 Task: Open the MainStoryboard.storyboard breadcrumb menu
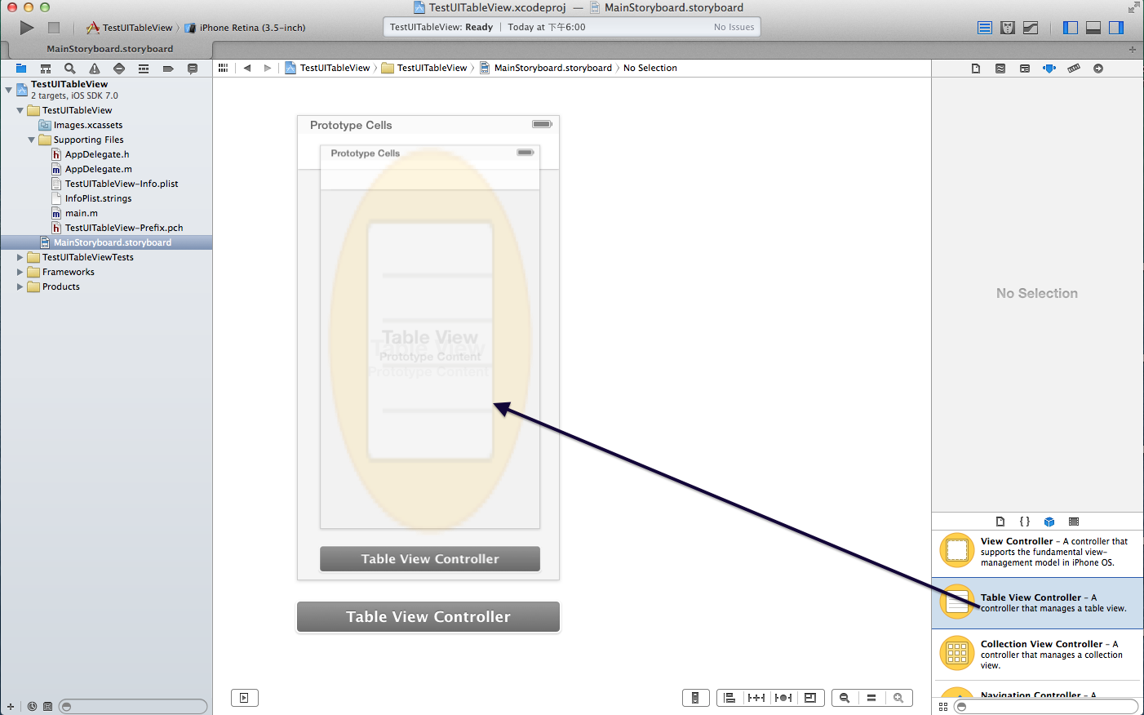pos(545,68)
